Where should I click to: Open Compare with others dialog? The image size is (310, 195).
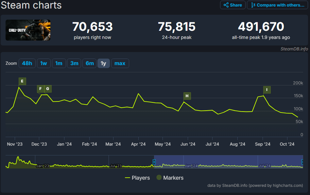point(277,5)
